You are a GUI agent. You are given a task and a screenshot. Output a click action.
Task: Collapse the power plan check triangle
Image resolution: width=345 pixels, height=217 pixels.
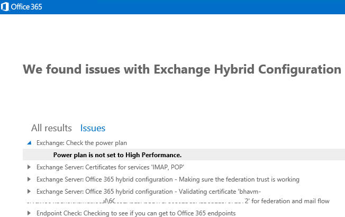tap(29, 143)
